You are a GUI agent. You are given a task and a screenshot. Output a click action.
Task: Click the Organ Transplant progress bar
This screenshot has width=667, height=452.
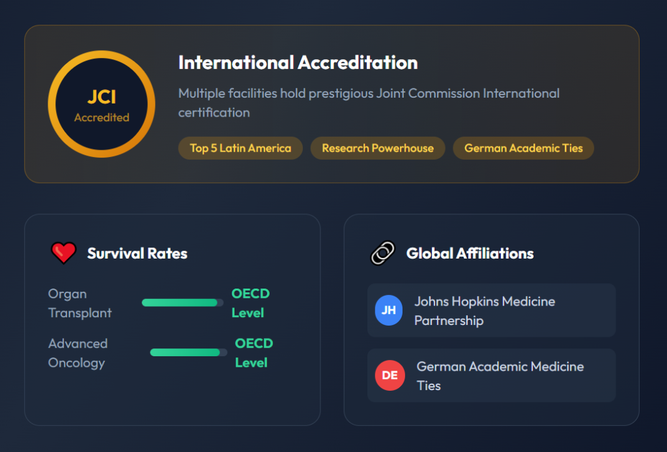click(182, 303)
